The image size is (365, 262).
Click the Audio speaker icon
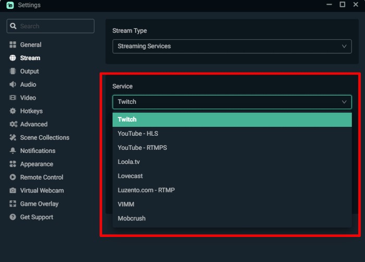13,85
